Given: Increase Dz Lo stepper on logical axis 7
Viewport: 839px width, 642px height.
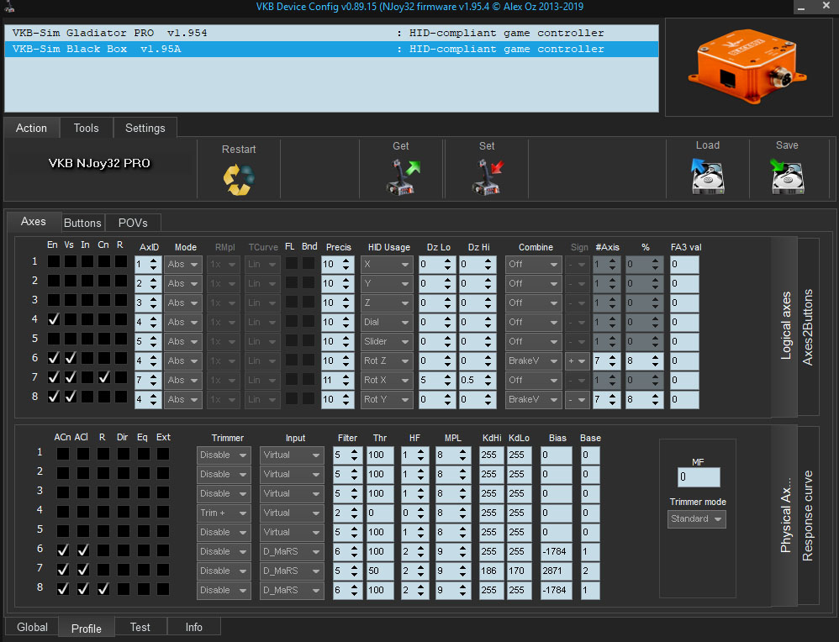Looking at the screenshot, I should click(x=448, y=376).
